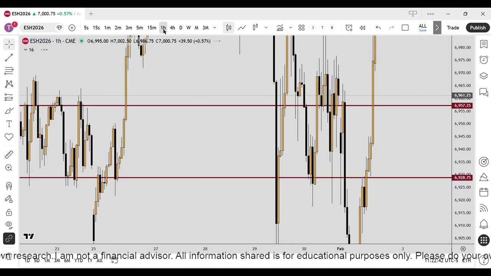Image resolution: width=491 pixels, height=276 pixels.
Task: Expand the indicators favorites dropdown arrow
Action: click(x=290, y=28)
